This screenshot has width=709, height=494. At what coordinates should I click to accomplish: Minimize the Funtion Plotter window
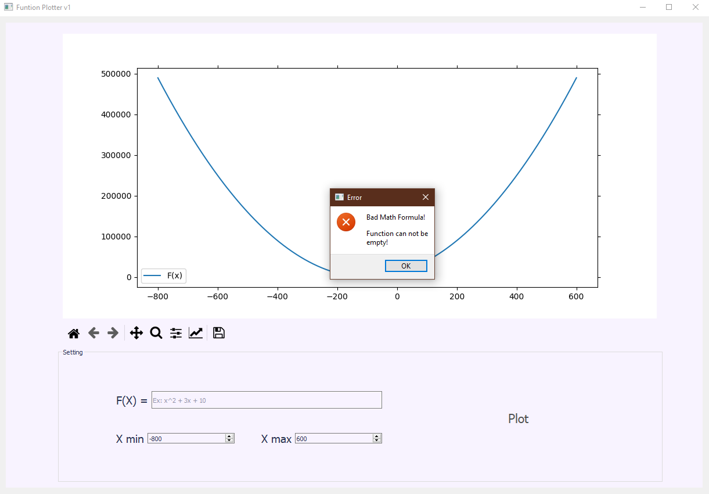(643, 7)
